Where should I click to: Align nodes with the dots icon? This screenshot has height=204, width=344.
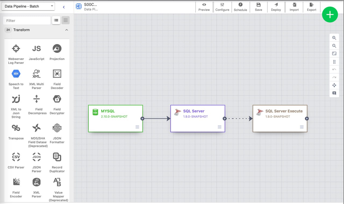[334, 62]
